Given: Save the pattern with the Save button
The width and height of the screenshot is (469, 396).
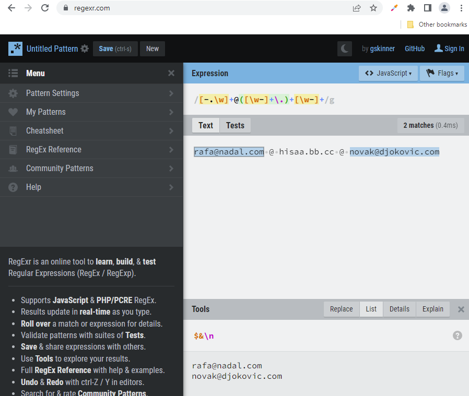Looking at the screenshot, I should (x=115, y=48).
